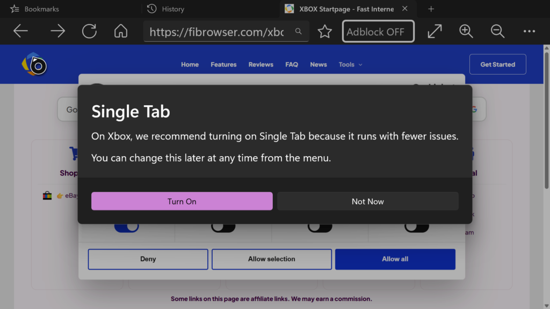The width and height of the screenshot is (550, 309).
Task: Open the FAQ nav link
Action: tap(292, 64)
